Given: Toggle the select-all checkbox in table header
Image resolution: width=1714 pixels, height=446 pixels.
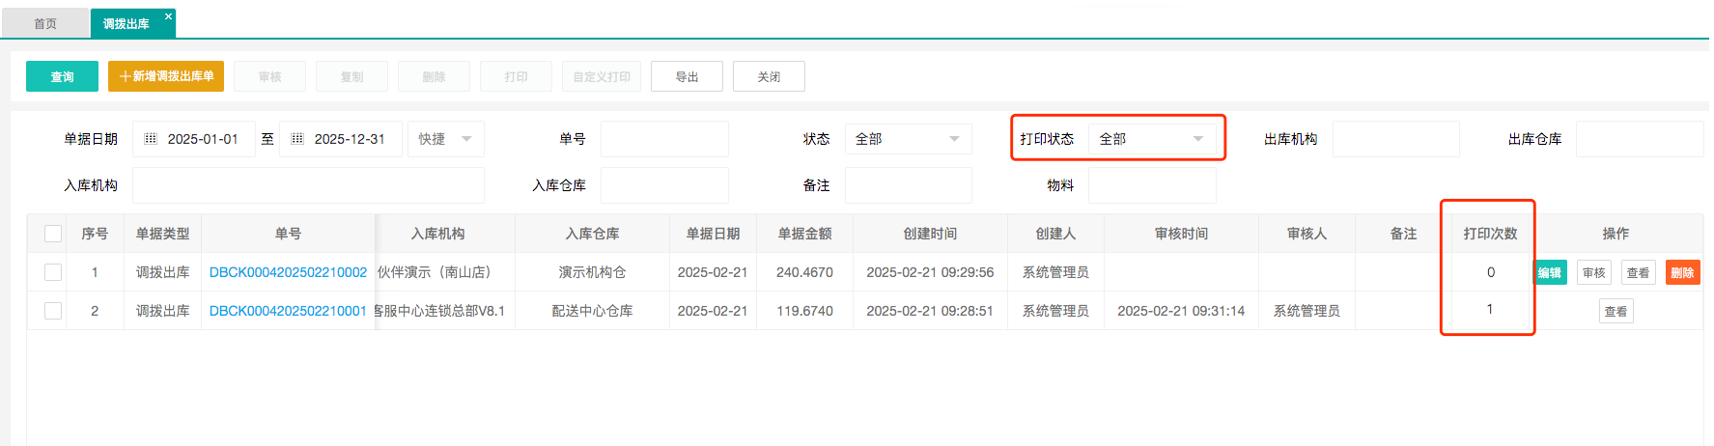Looking at the screenshot, I should coord(53,234).
